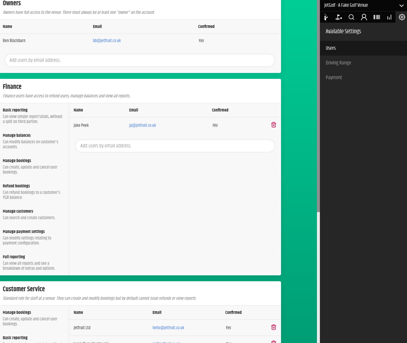This screenshot has width=407, height=343.
Task: Click the Yes confirmed value for Jake Peek
Action: 215,125
